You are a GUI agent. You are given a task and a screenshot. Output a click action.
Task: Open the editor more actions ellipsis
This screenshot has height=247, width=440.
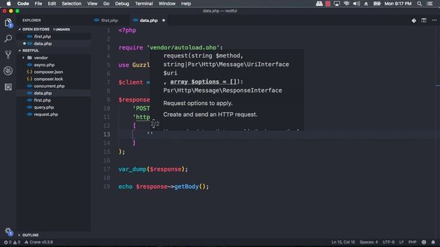coord(434,20)
